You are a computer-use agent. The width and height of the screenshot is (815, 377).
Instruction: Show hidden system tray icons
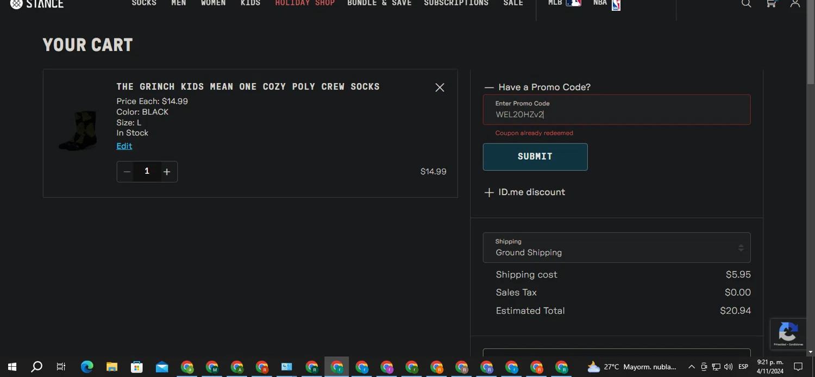click(x=691, y=367)
